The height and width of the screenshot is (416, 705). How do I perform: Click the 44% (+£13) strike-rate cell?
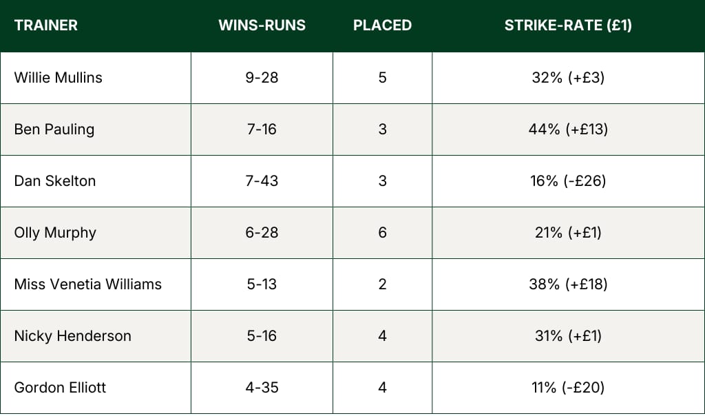coord(568,129)
